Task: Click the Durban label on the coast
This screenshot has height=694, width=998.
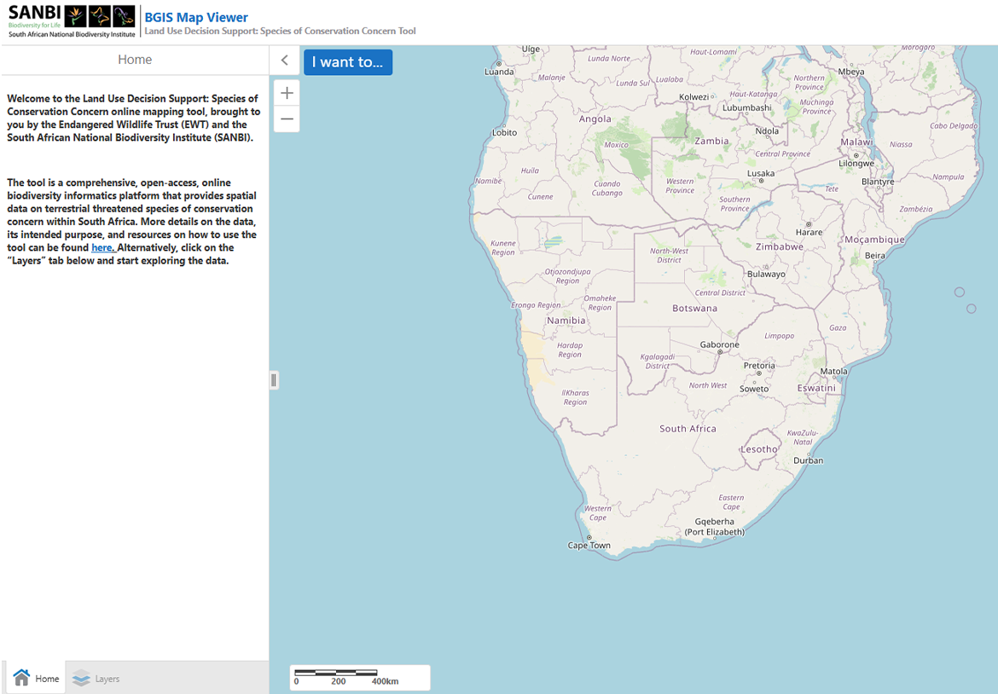Action: coord(808,460)
